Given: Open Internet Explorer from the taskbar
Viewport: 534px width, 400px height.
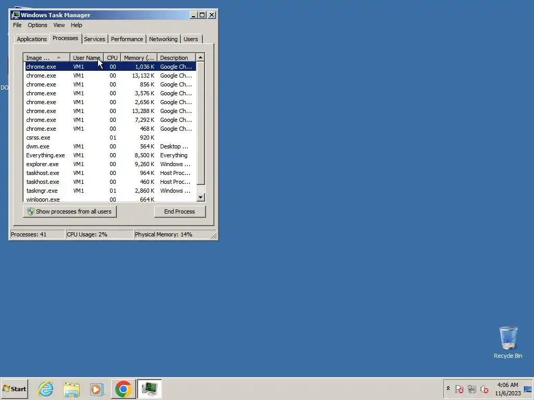Looking at the screenshot, I should (x=46, y=389).
